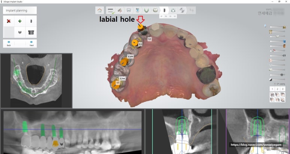Click implant label 13 on 3D model
The image size is (290, 154).
(x=140, y=44)
